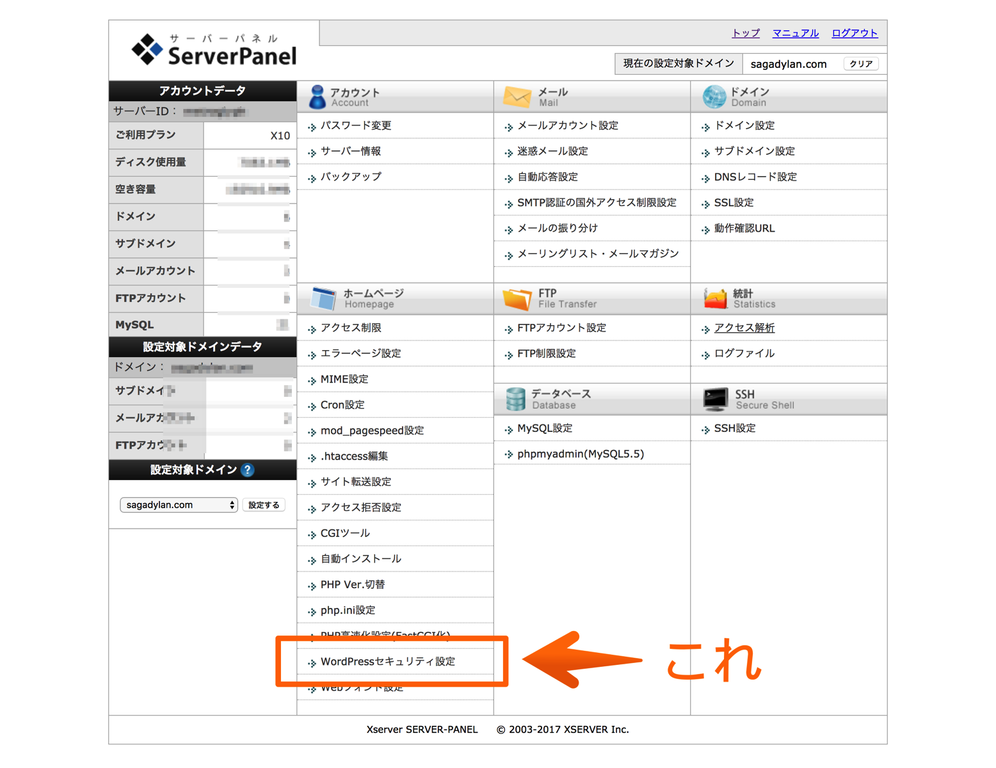Open Cron設定
Image resolution: width=996 pixels, height=768 pixels.
click(342, 404)
